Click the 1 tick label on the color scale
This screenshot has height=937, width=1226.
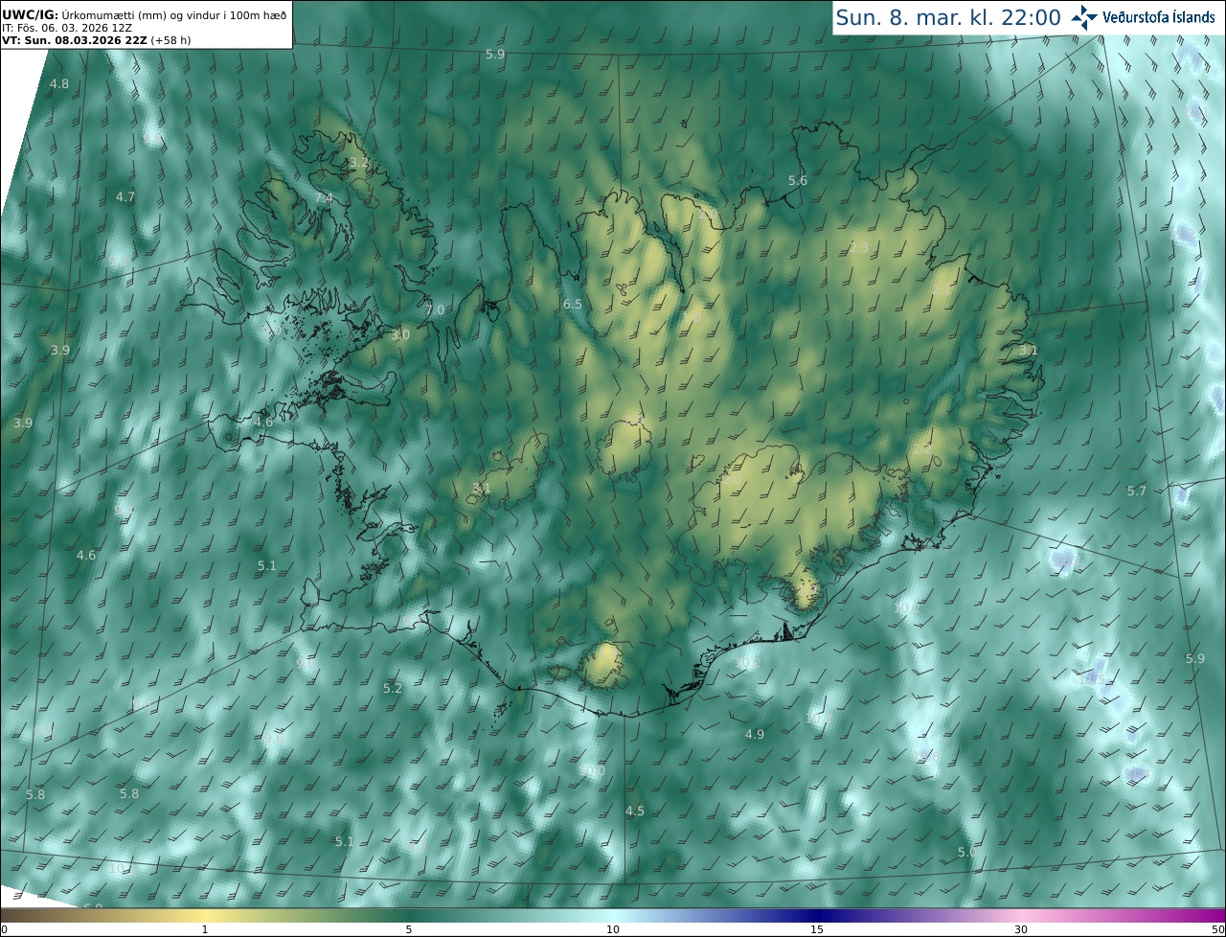coord(205,929)
